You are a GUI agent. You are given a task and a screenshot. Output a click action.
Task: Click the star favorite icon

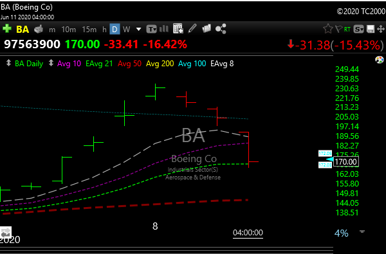tap(328, 29)
